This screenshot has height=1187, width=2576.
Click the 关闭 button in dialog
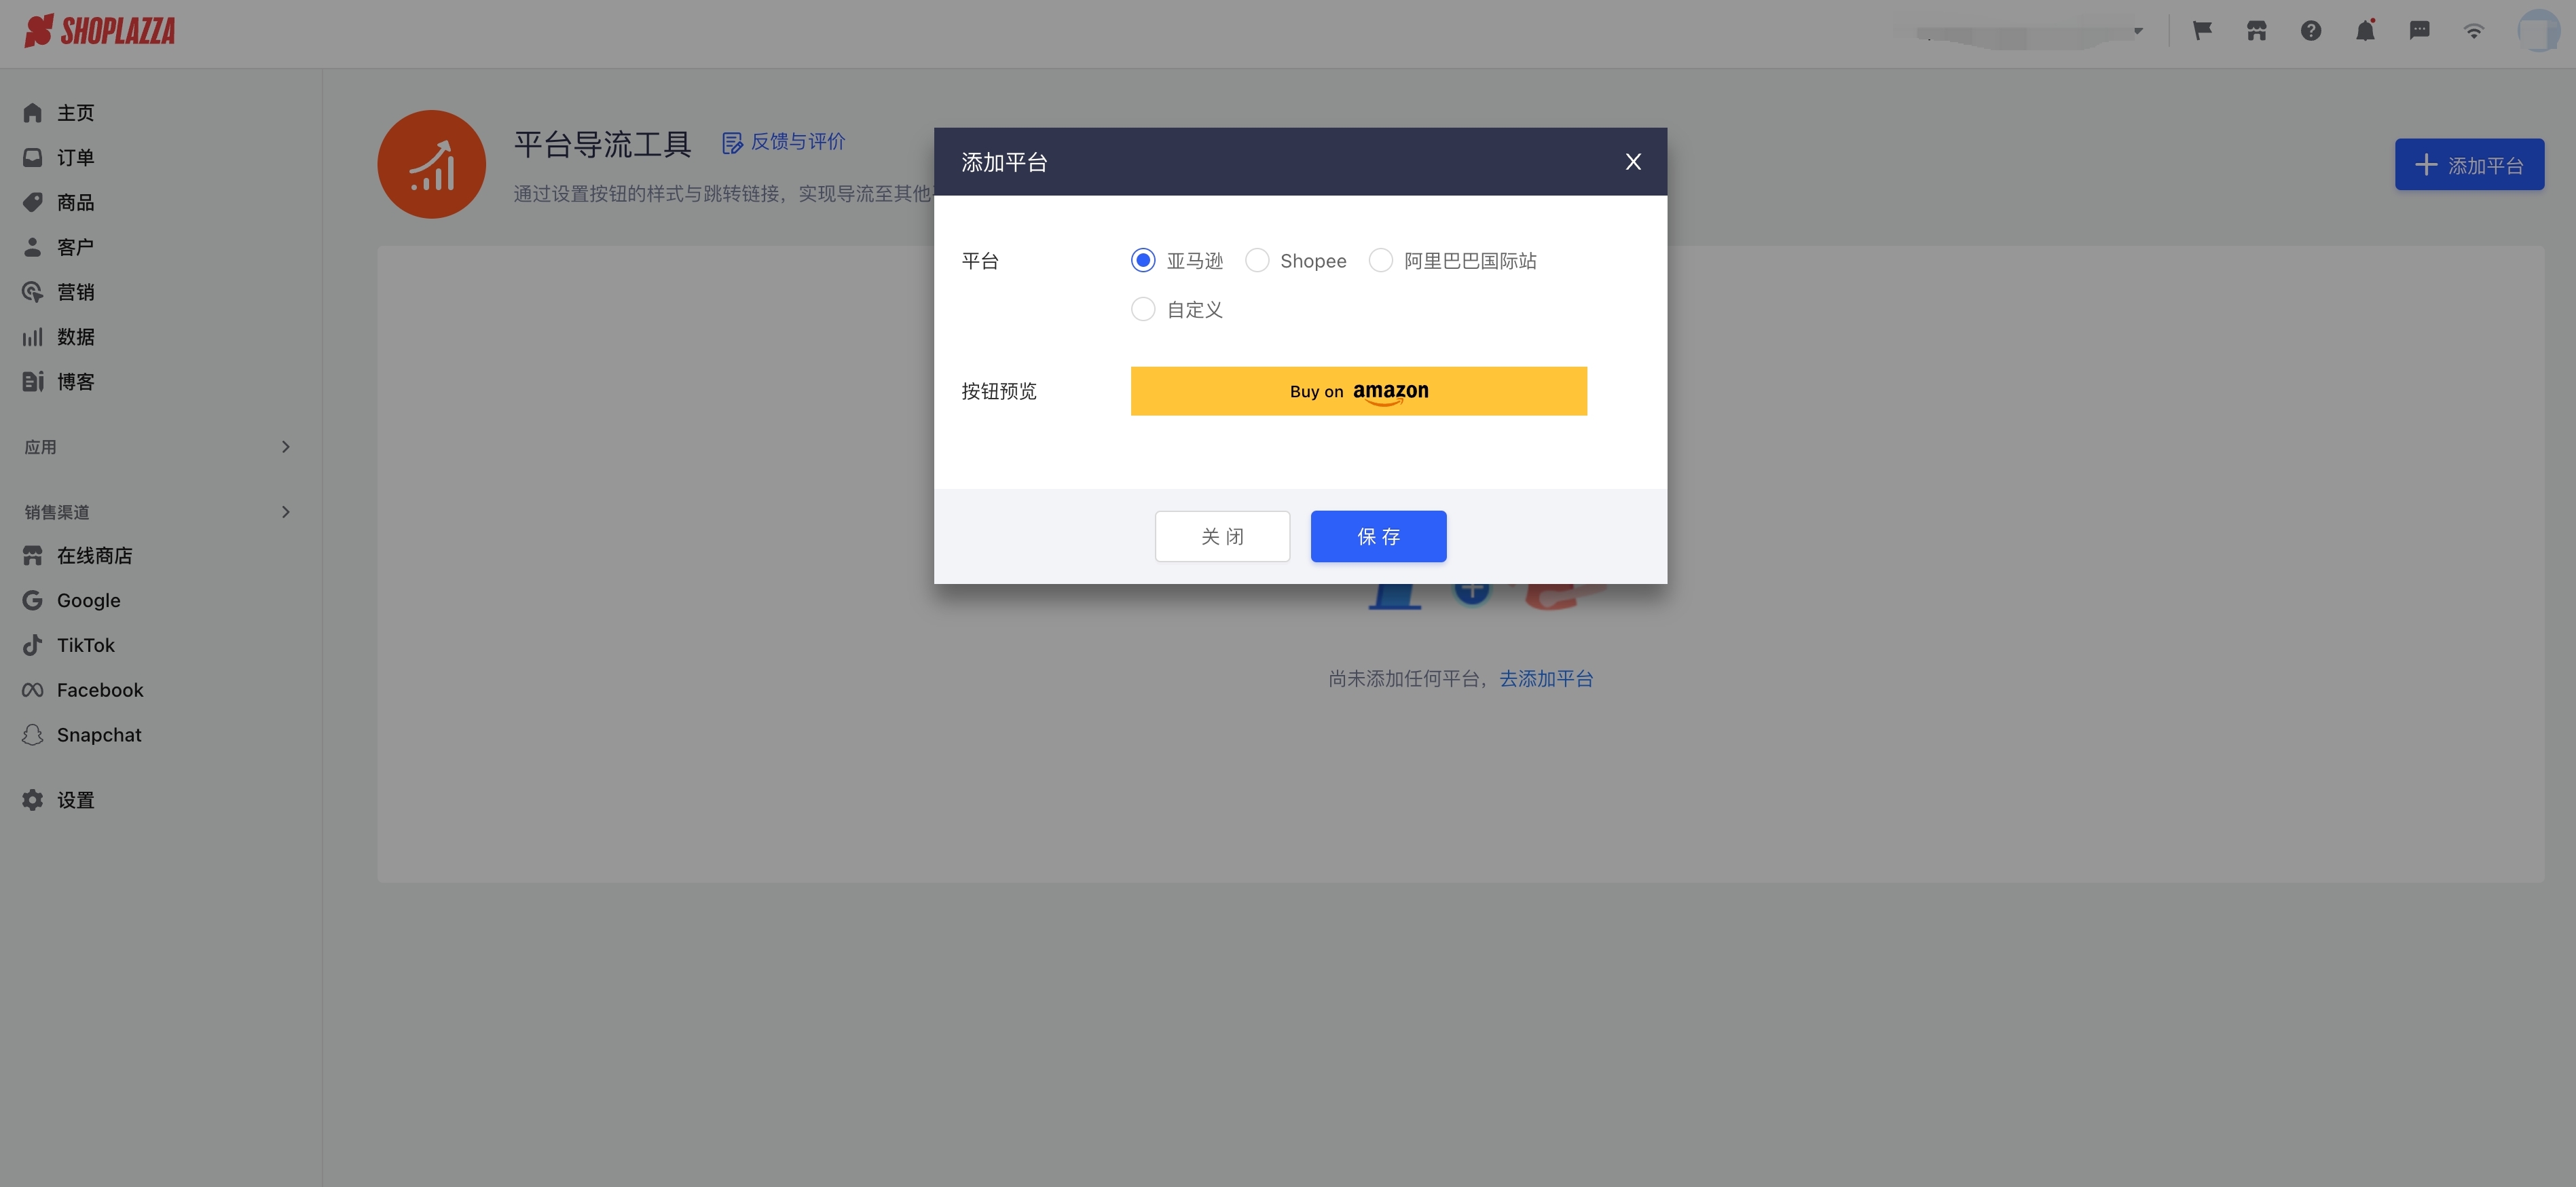point(1222,537)
